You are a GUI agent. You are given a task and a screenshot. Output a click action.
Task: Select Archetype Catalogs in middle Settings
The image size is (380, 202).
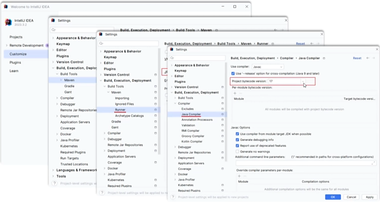point(129,115)
